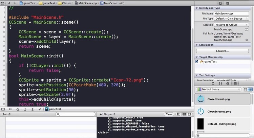The width and height of the screenshot is (254, 138).
Task: Open the Location Relative to Group dropdown
Action: [231, 25]
